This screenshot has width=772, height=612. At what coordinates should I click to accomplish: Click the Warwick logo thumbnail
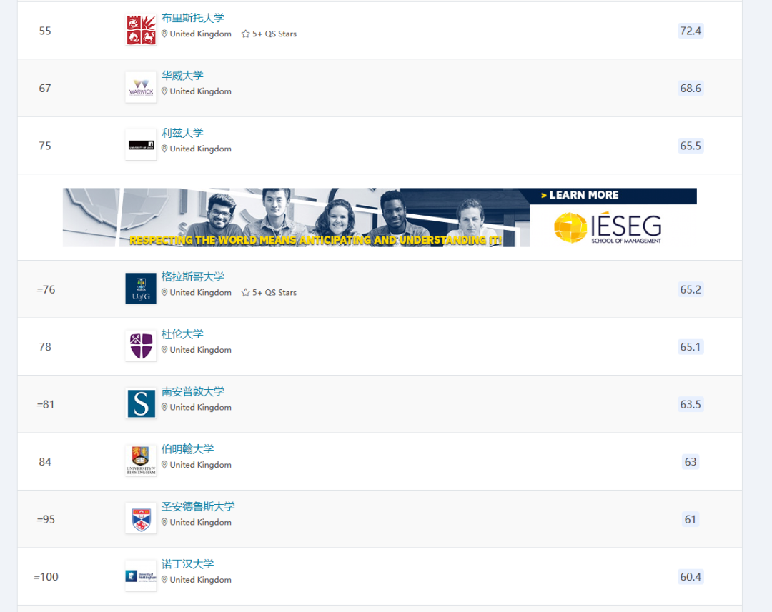(141, 88)
